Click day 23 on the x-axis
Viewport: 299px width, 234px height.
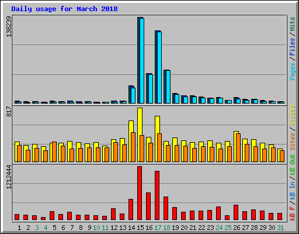tap(210, 228)
